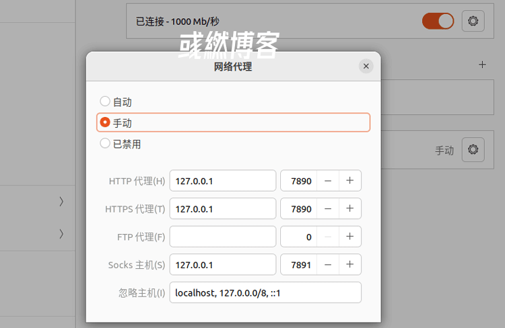
Task: Select the 自动 proxy radio button
Action: coord(105,101)
